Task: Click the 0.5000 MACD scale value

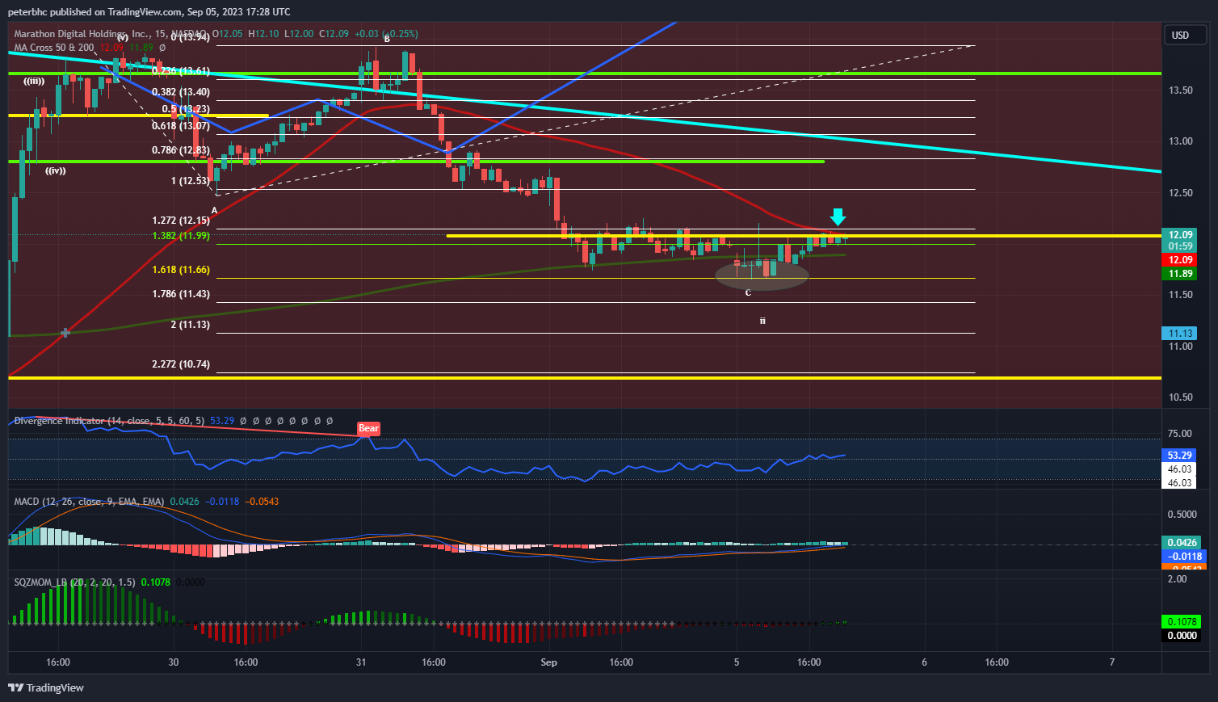Action: [1182, 515]
